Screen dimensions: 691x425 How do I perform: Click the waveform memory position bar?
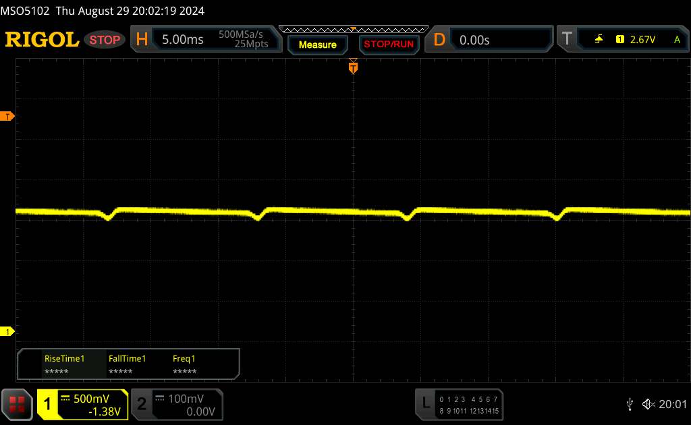[x=354, y=30]
